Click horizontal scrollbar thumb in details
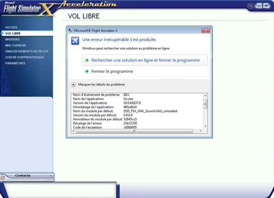Screen dimensions: 274x198 [x=134, y=131]
